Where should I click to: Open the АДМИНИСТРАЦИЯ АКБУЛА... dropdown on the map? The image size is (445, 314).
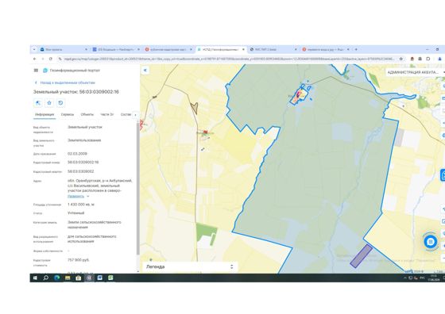point(415,72)
